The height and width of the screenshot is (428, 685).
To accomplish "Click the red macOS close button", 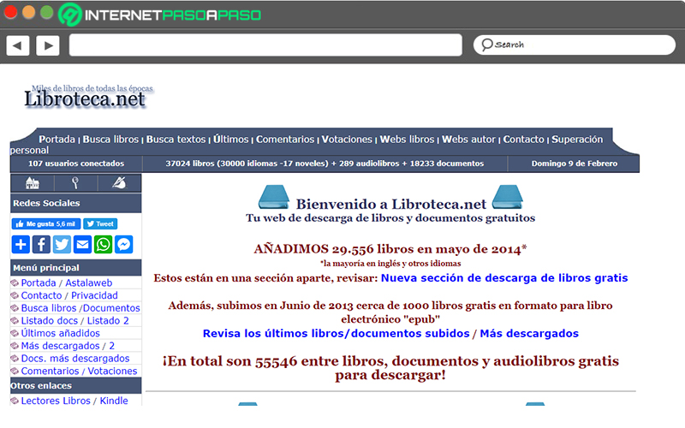I will tap(9, 12).
